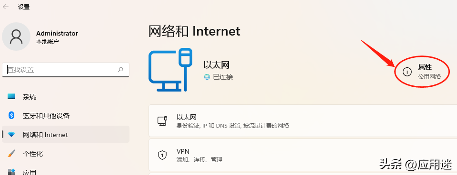Click the back arrow next to 设置

click(x=6, y=7)
